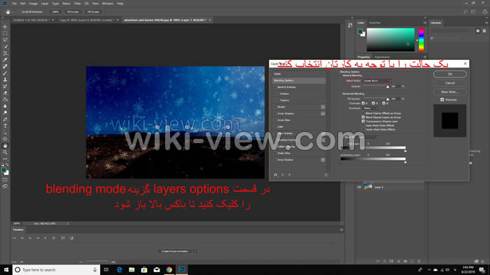Select Blending Options in Styles list
Screen dimensions: 490x275
point(299,81)
